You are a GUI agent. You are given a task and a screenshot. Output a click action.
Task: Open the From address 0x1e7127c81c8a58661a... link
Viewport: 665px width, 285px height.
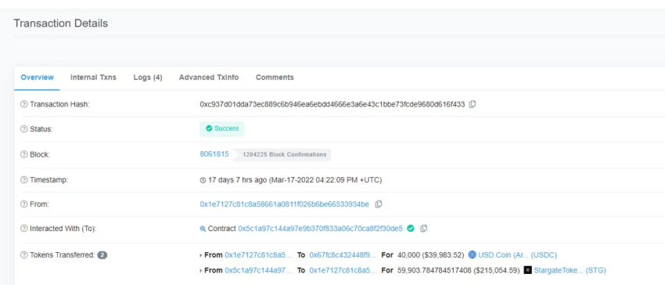pyautogui.click(x=285, y=204)
